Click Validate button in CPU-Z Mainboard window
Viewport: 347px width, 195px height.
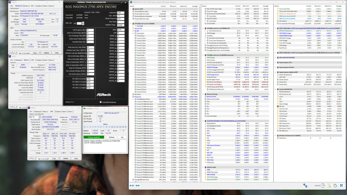tap(46, 53)
